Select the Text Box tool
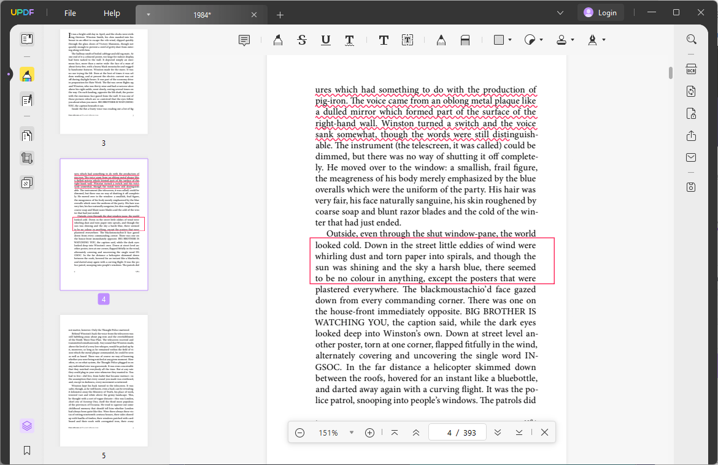Screen dimensions: 718x465 [407, 40]
